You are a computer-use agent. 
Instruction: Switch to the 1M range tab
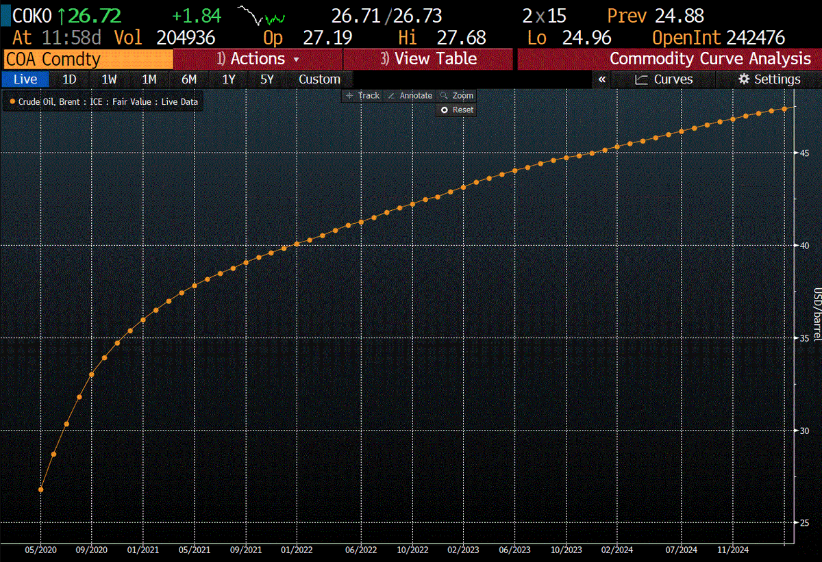tap(149, 79)
